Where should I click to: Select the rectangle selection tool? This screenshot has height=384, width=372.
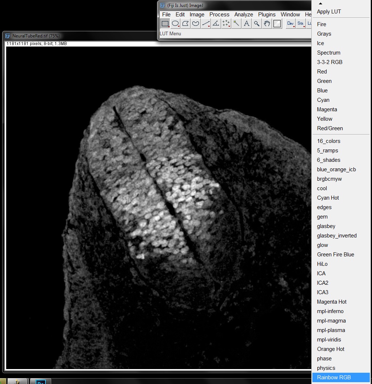(165, 23)
